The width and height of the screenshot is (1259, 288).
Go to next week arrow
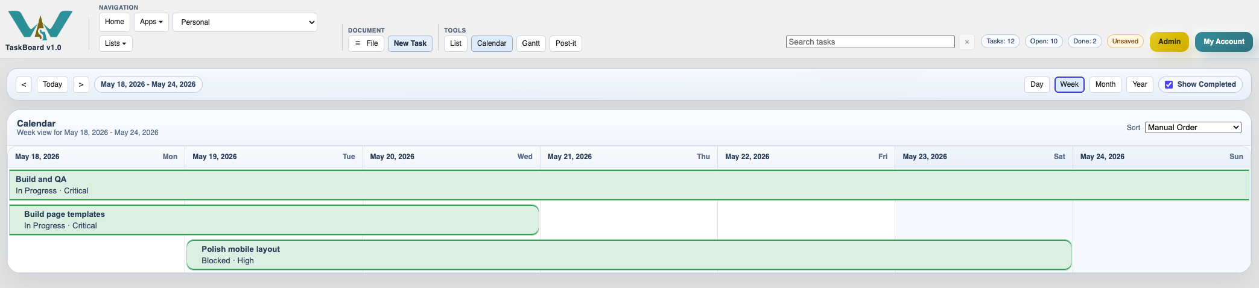pyautogui.click(x=81, y=84)
